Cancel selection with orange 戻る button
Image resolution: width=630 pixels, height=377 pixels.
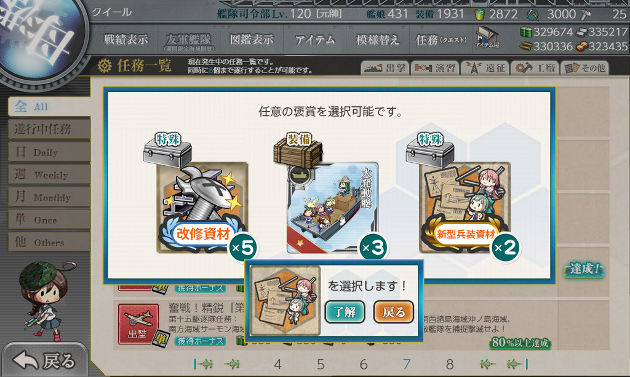(x=393, y=312)
